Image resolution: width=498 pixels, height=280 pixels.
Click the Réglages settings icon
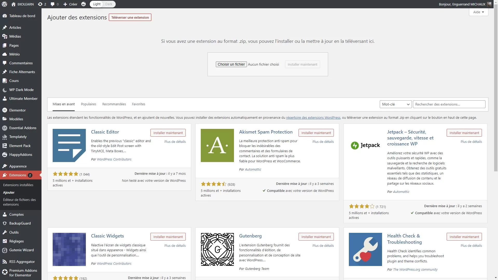pyautogui.click(x=5, y=241)
